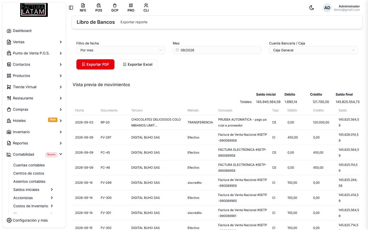Open the Filtro de fecha dropdown
The image size is (368, 230).
click(121, 50)
